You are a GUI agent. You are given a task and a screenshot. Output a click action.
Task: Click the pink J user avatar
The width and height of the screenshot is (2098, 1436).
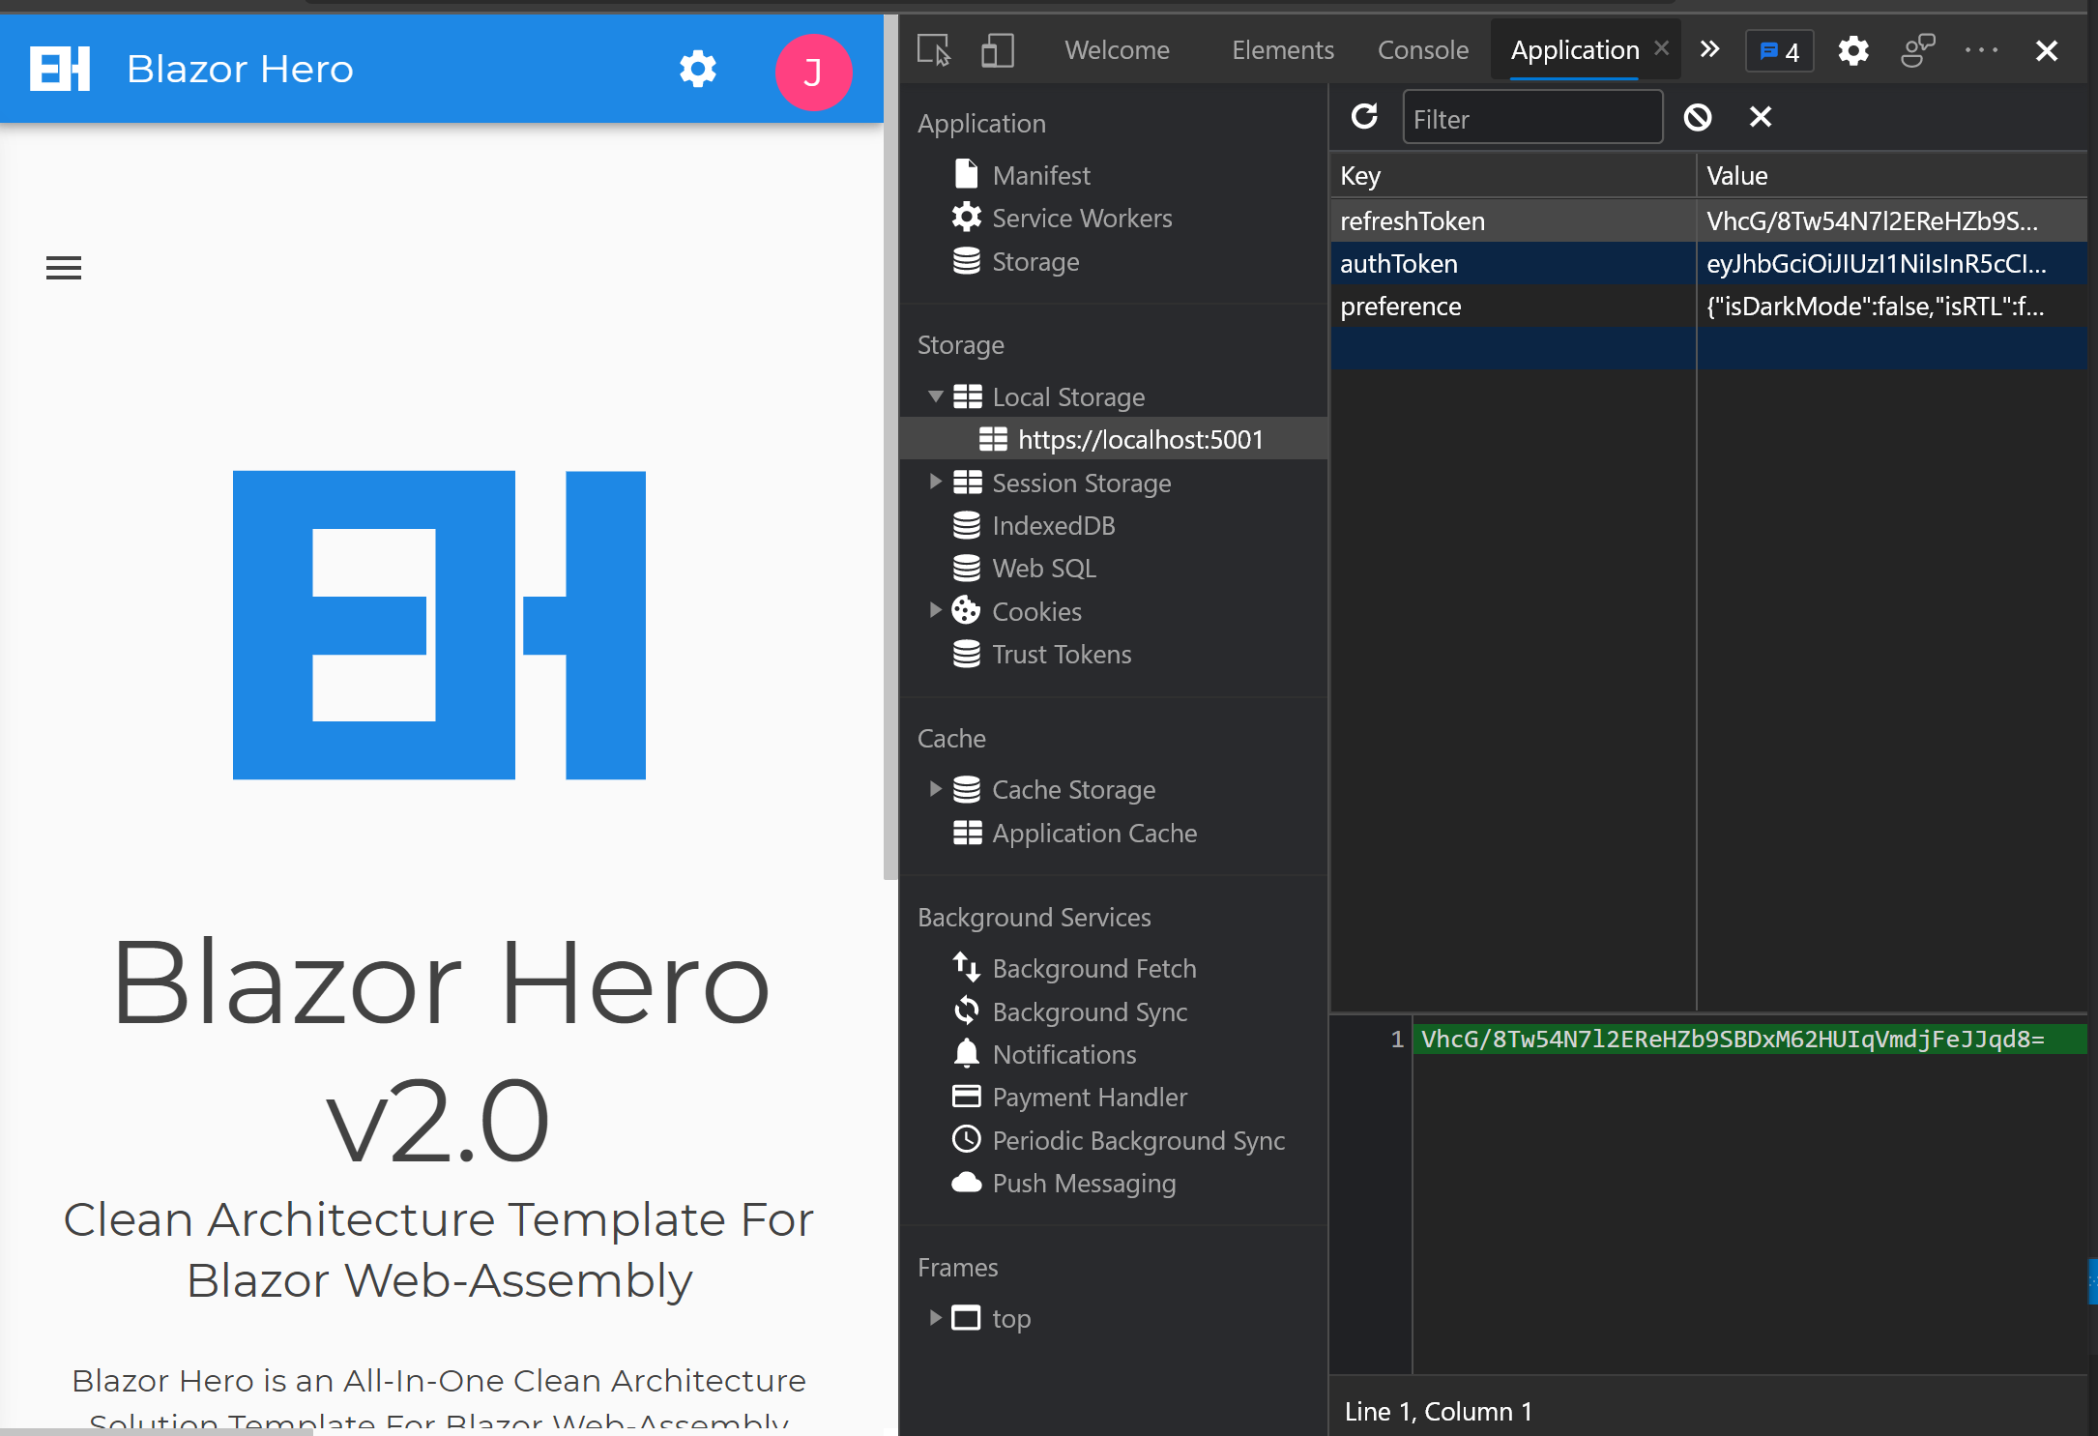click(813, 72)
